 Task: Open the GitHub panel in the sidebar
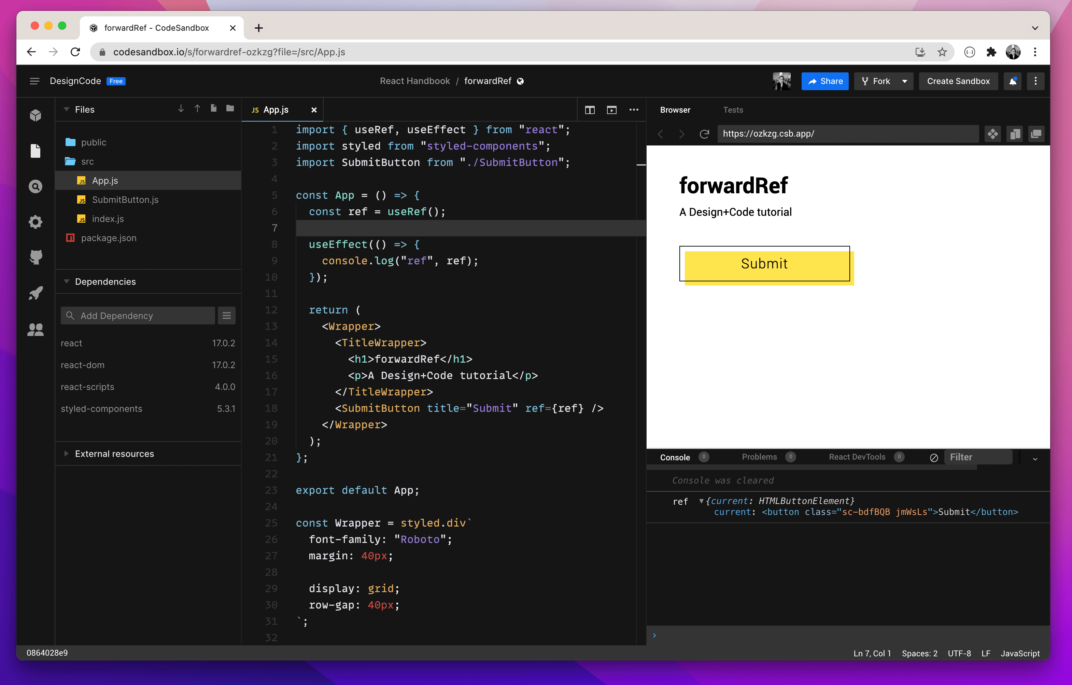[x=36, y=257]
